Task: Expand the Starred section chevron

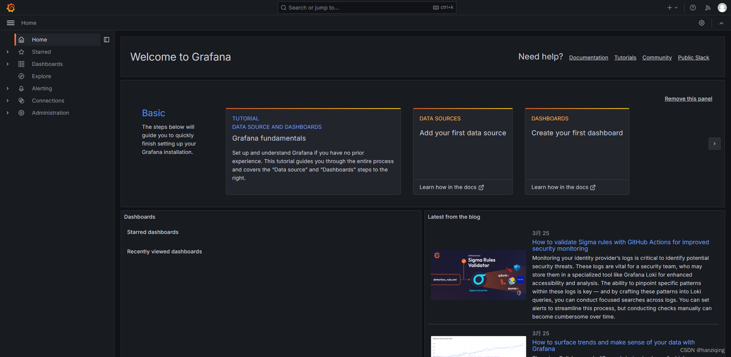Action: [8, 52]
